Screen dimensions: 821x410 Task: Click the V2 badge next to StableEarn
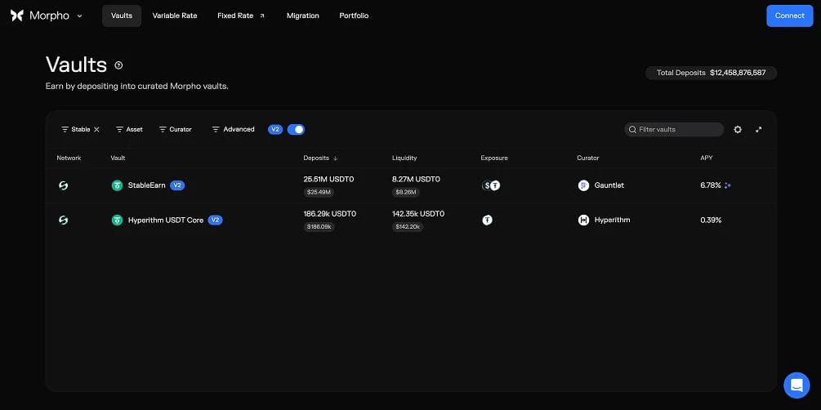click(x=177, y=185)
